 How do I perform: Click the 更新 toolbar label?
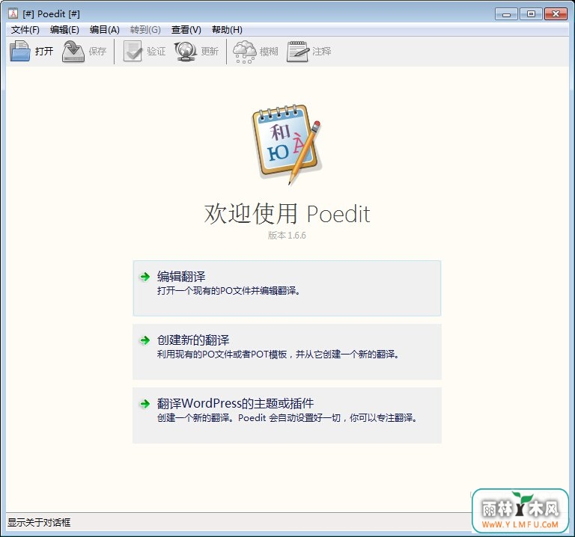(210, 52)
